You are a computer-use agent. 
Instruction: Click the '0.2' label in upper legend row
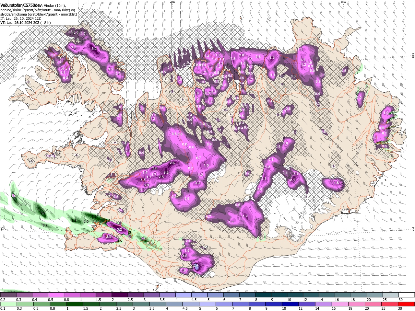tap(3, 300)
